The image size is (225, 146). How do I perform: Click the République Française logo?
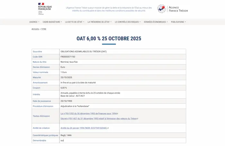click(x=45, y=9)
